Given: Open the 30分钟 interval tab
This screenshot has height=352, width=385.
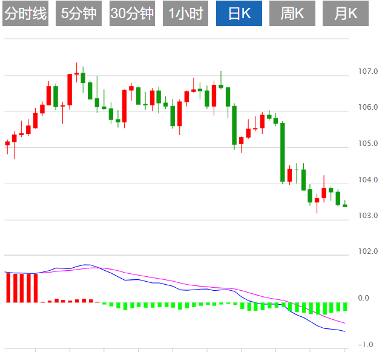Looking at the screenshot, I should pyautogui.click(x=133, y=13).
